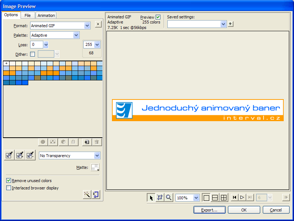This screenshot has width=294, height=221.
Task: Jump to the first animation frame
Action: coord(235,198)
